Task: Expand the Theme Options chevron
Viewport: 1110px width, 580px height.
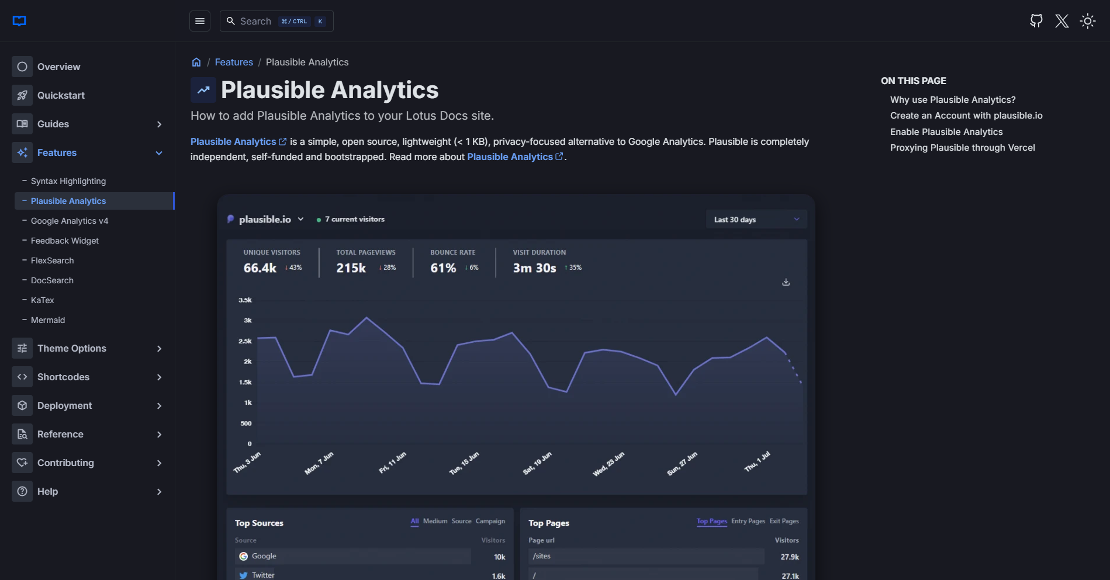Action: pos(159,349)
